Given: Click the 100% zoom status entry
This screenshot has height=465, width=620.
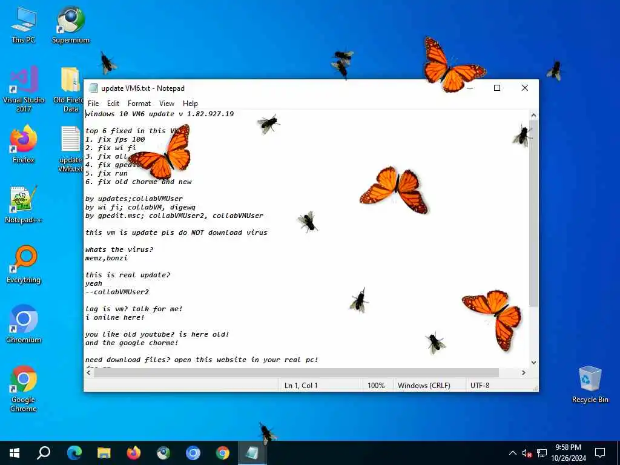Looking at the screenshot, I should (376, 385).
